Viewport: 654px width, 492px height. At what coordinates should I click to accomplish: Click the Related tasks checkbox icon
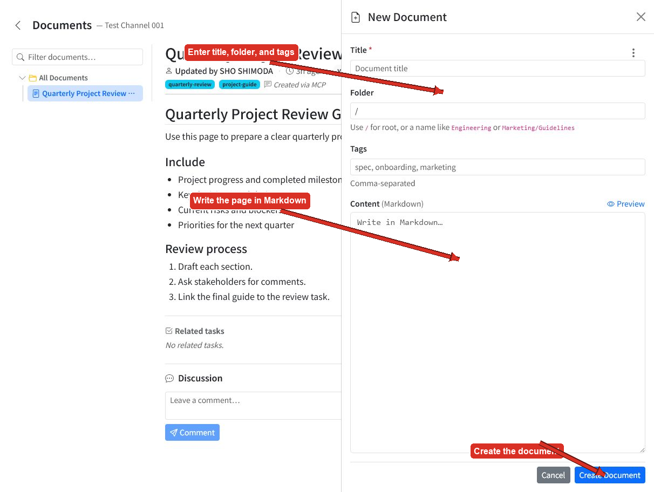169,331
